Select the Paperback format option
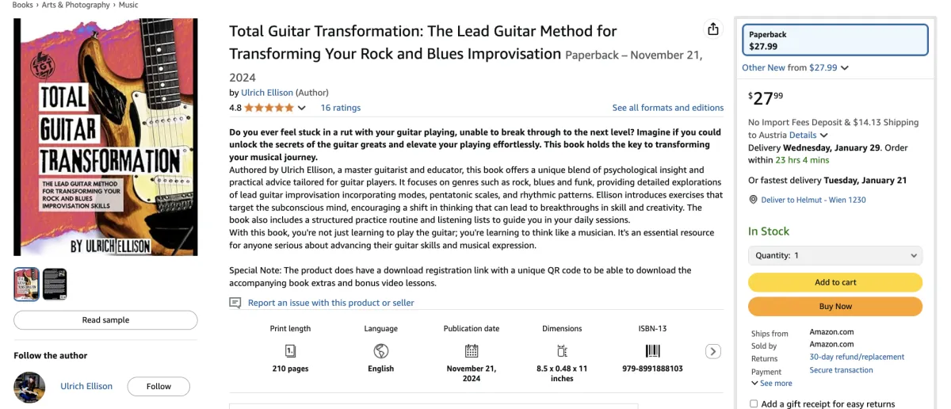 (x=835, y=40)
